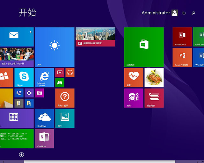This screenshot has width=204, height=163.
Task: Open the 帮助 + 提示 help tile
Action: pyautogui.click(x=65, y=98)
